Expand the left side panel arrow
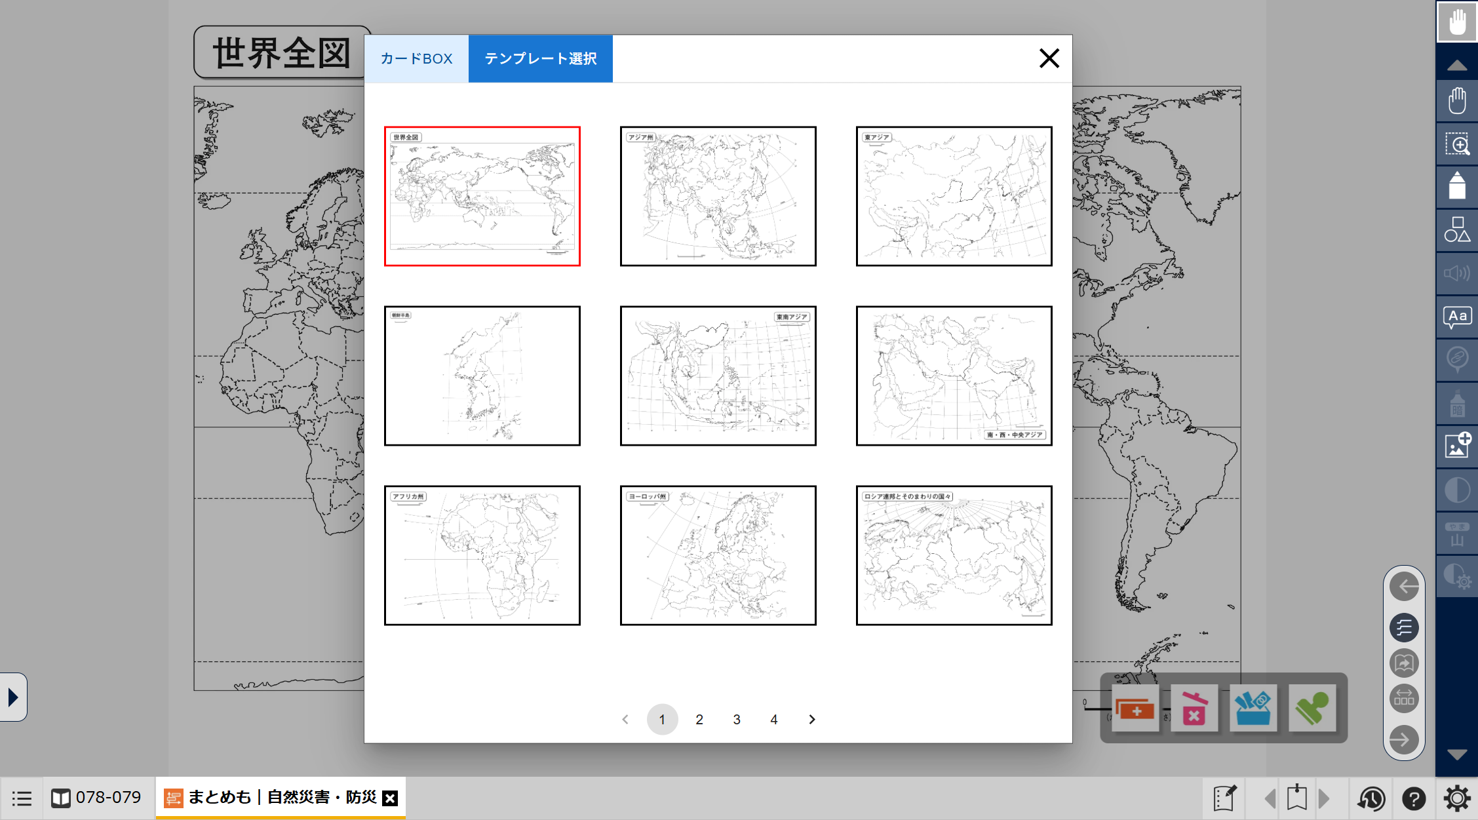Viewport: 1478px width, 820px height. pyautogui.click(x=13, y=697)
